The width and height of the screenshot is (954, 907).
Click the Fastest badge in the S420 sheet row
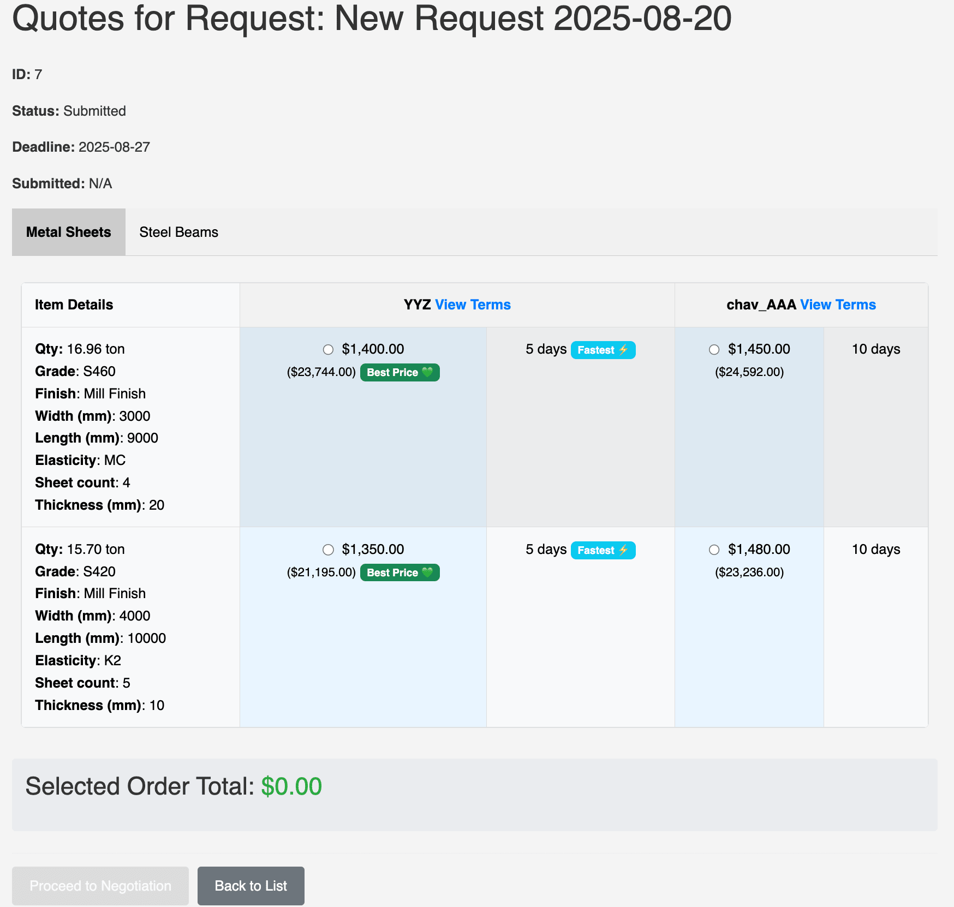coord(603,550)
